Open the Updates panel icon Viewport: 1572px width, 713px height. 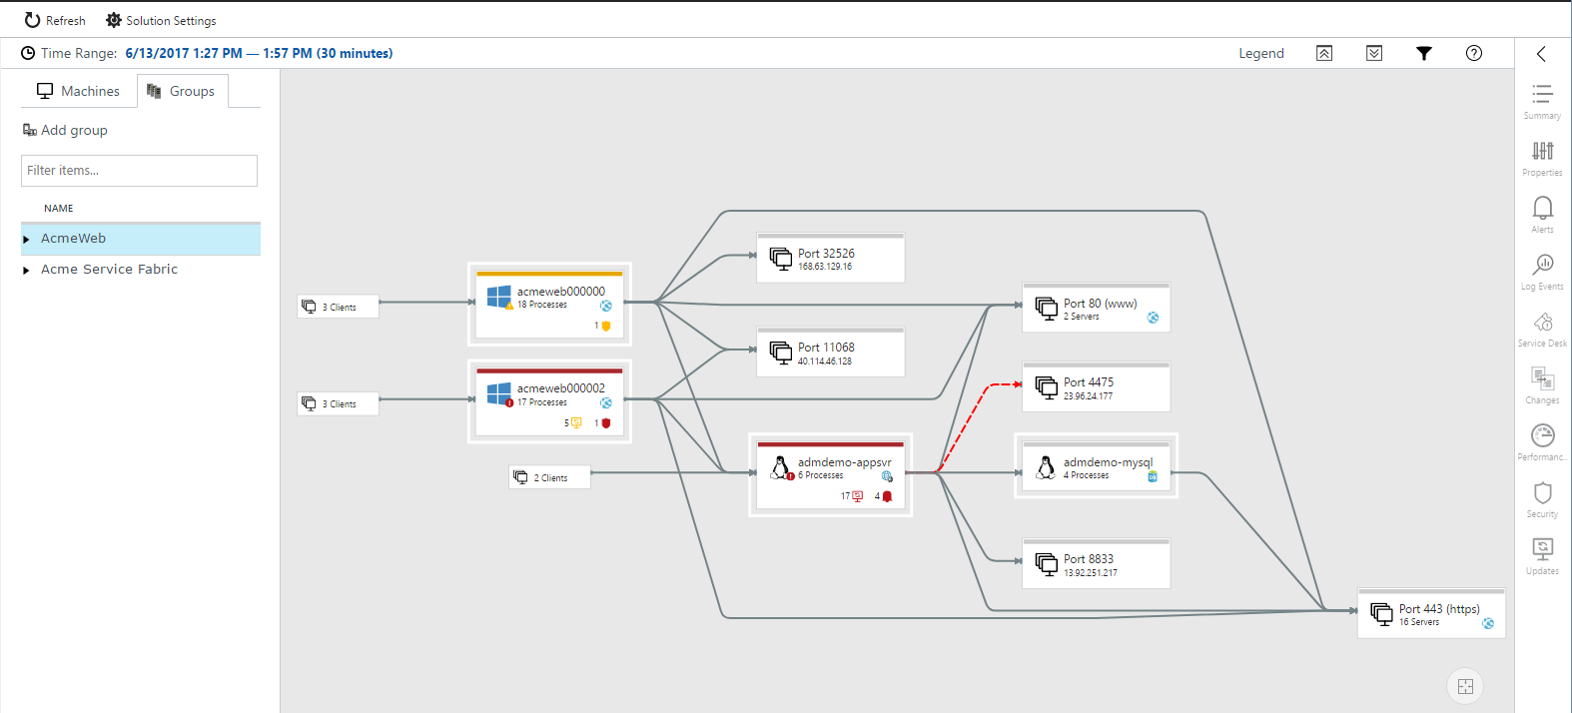click(x=1542, y=550)
